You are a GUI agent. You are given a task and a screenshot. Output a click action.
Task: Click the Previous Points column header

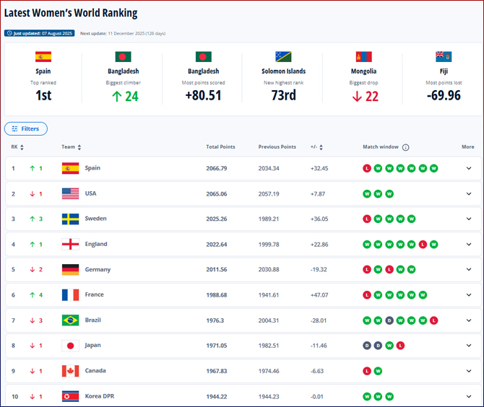(x=277, y=147)
